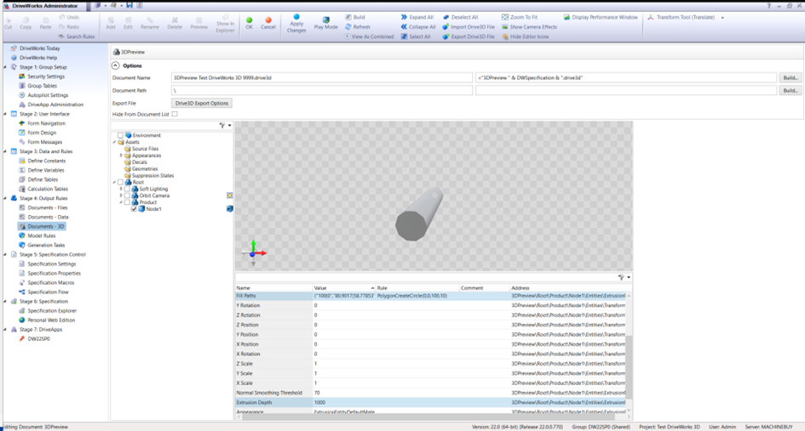Click the red Cancel button
Viewport: 805px width, 431px height.
click(x=268, y=23)
